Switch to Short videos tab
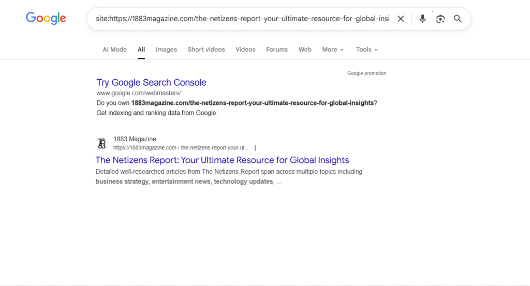The image size is (530, 286). click(x=206, y=50)
